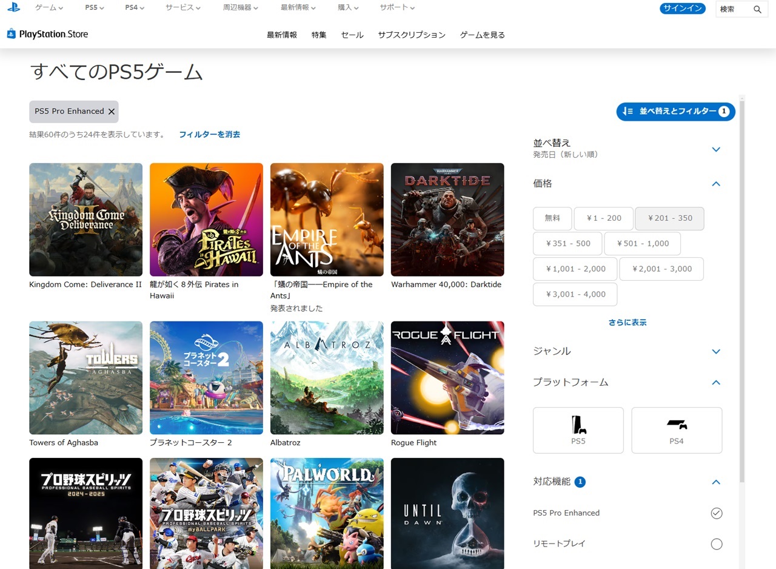Go to the Store 最新情報 tab
This screenshot has width=776, height=569.
(x=282, y=35)
